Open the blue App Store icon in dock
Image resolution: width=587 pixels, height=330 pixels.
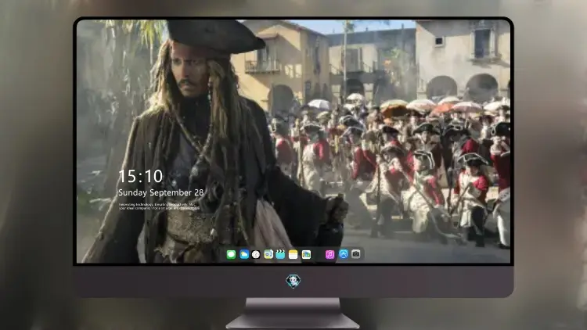click(344, 254)
